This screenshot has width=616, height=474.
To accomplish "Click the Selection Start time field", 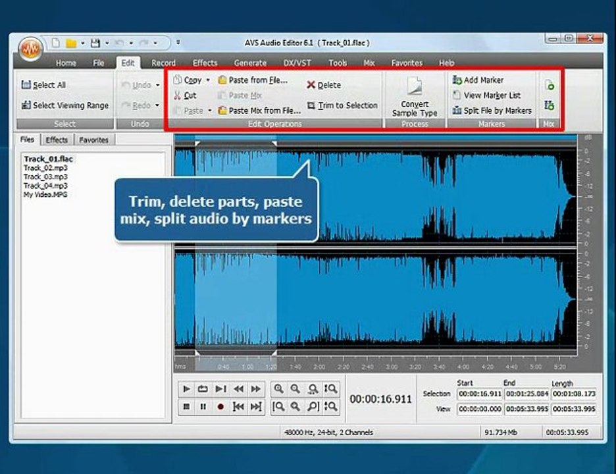I will point(480,394).
